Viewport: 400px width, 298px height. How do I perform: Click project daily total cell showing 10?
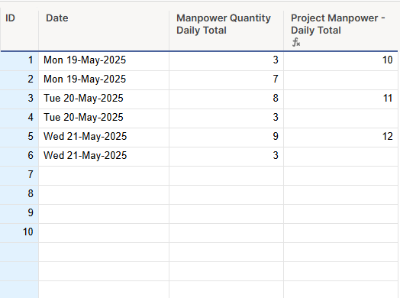click(340, 61)
